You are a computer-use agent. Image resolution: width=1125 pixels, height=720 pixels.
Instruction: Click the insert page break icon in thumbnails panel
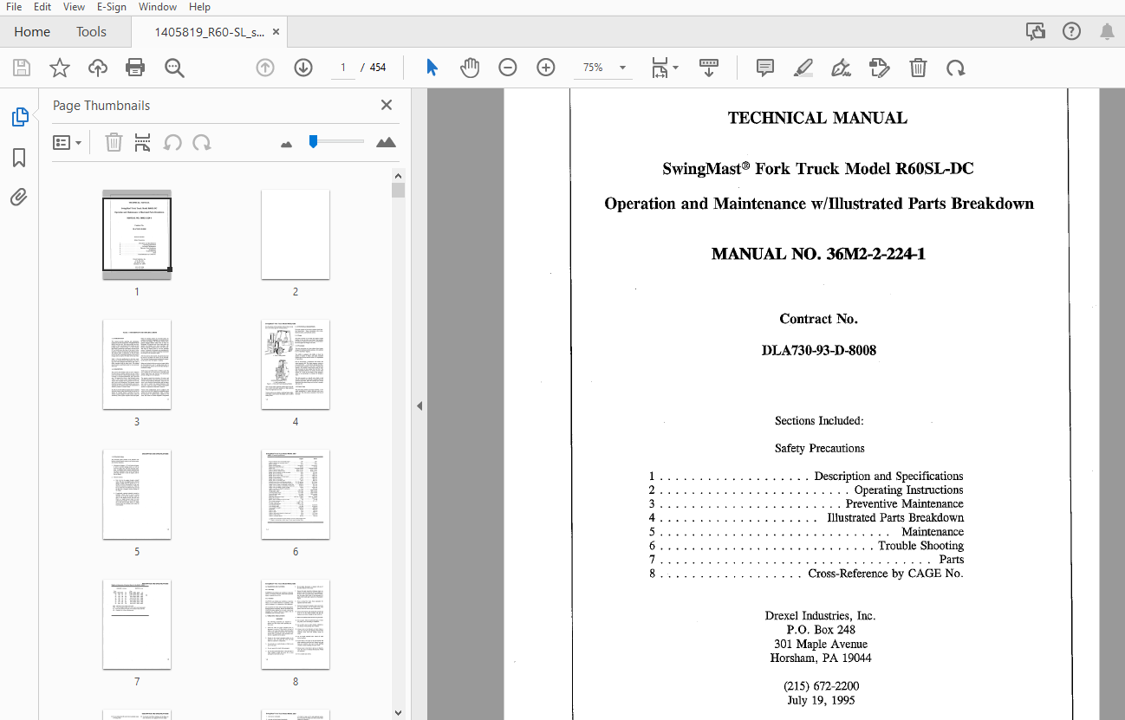tap(143, 142)
